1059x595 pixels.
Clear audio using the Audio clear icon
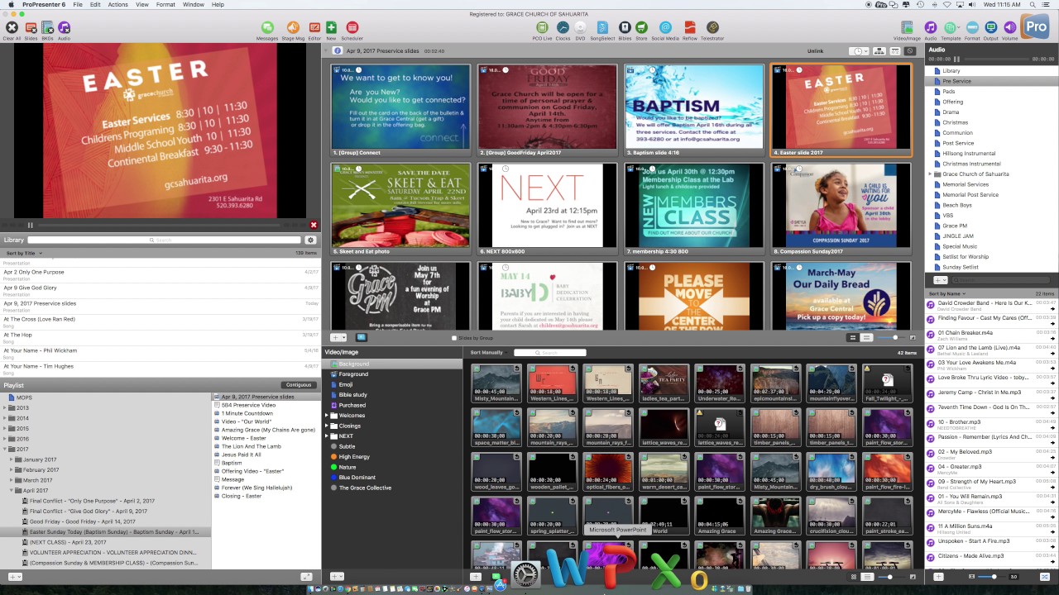click(64, 28)
